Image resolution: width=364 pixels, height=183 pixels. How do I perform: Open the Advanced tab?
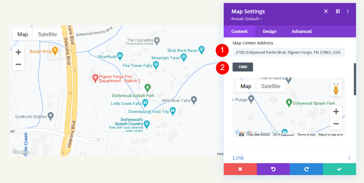tap(301, 31)
